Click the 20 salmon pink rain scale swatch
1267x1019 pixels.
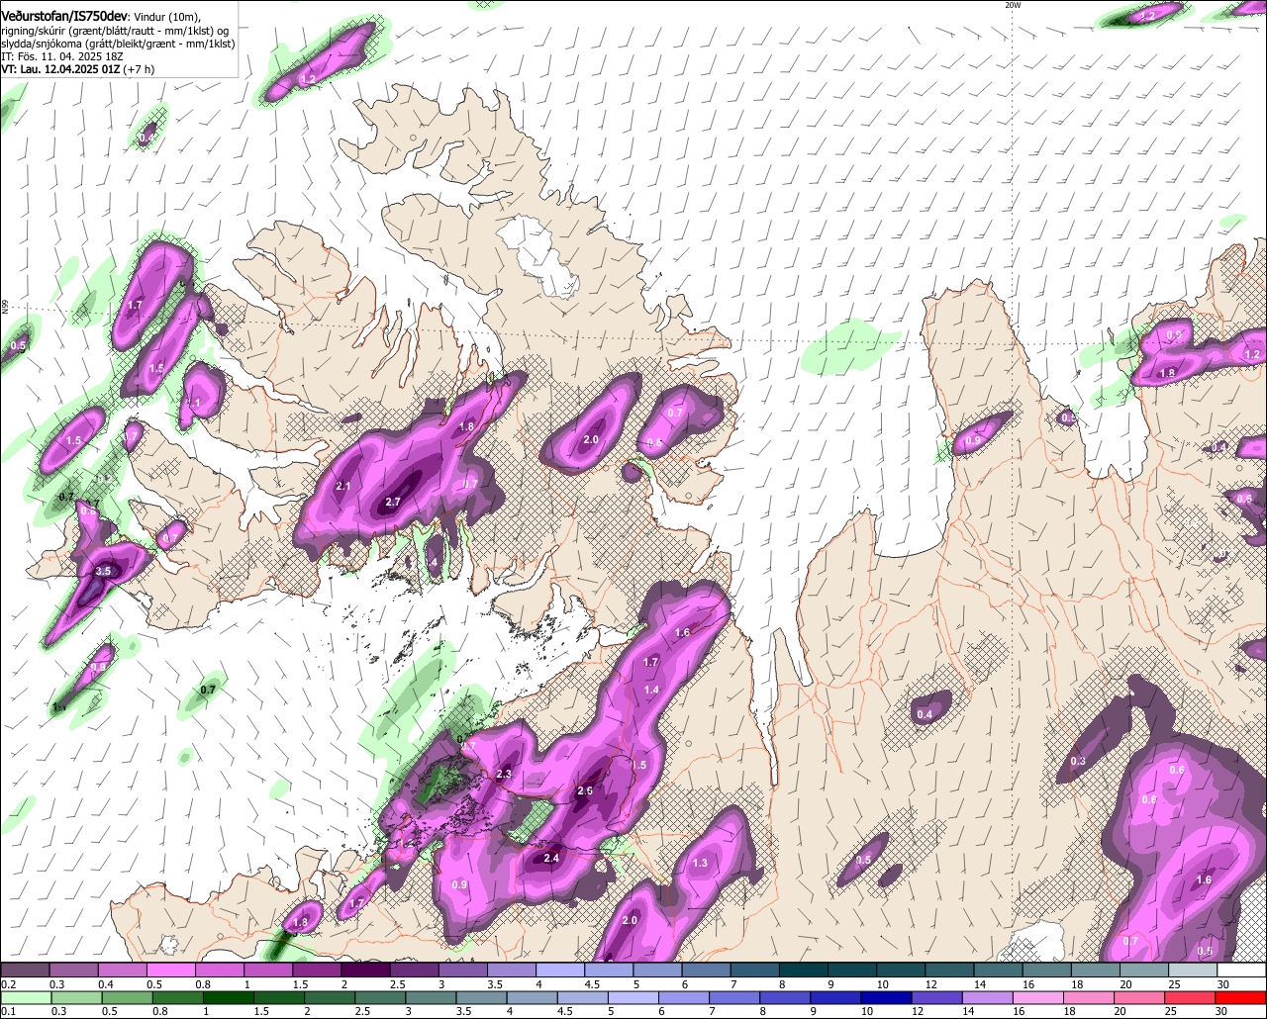point(1140,997)
